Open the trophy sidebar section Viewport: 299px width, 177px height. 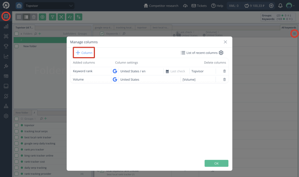6,46
